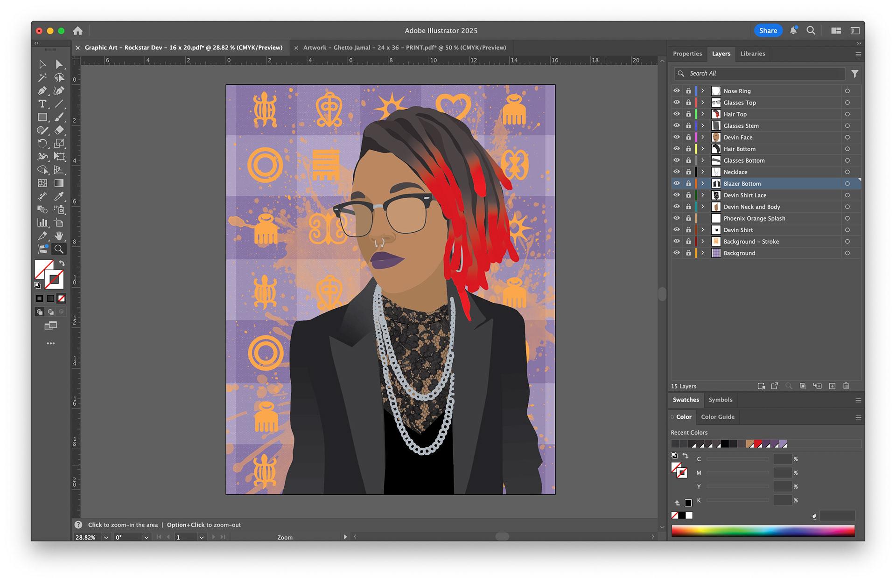Screen dimensions: 896x582
Task: Unlock the Background layer
Action: [x=688, y=253]
